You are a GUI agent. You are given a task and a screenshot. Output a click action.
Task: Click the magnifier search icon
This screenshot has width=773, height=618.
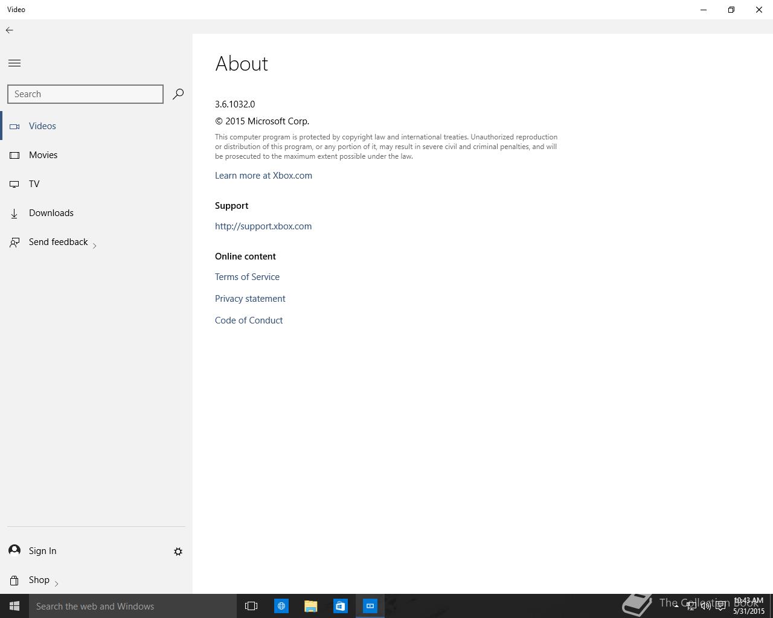click(178, 94)
